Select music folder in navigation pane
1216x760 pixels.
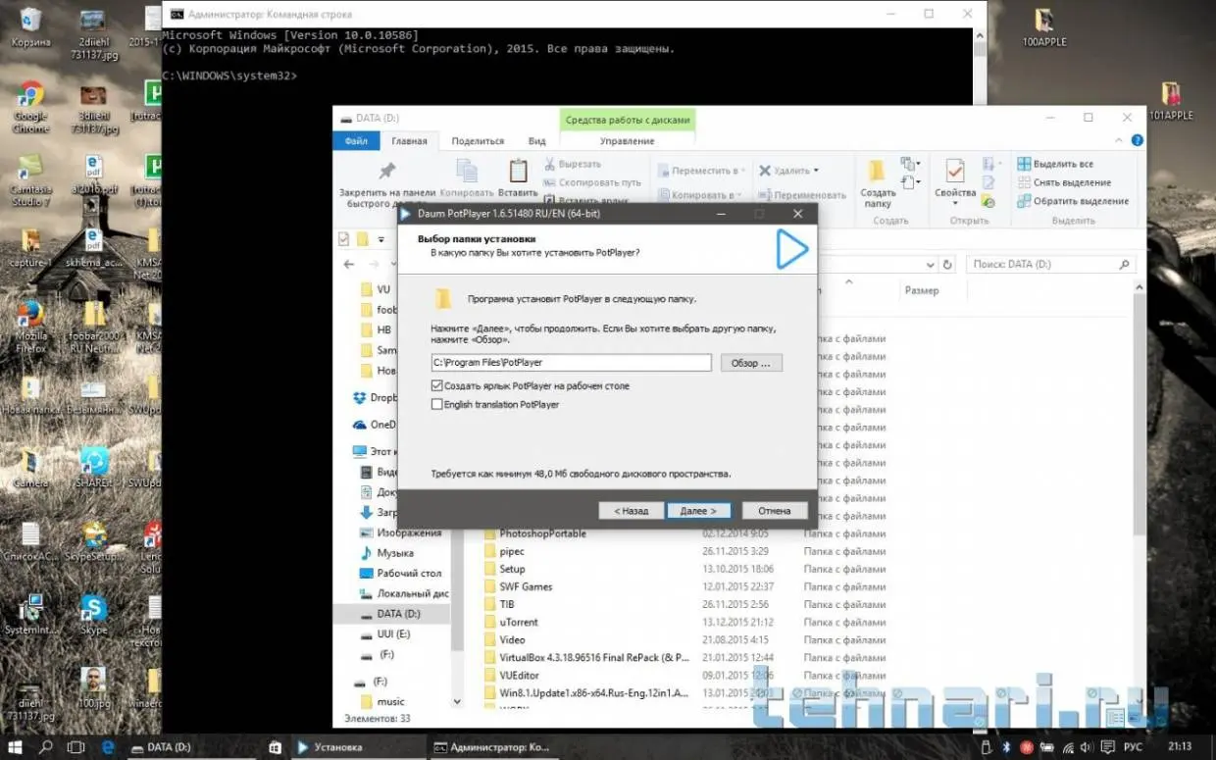pyautogui.click(x=380, y=701)
